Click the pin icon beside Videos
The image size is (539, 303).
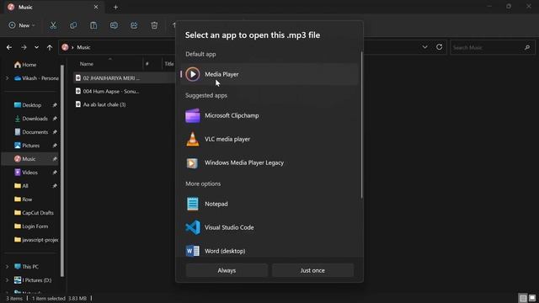pyautogui.click(x=55, y=173)
